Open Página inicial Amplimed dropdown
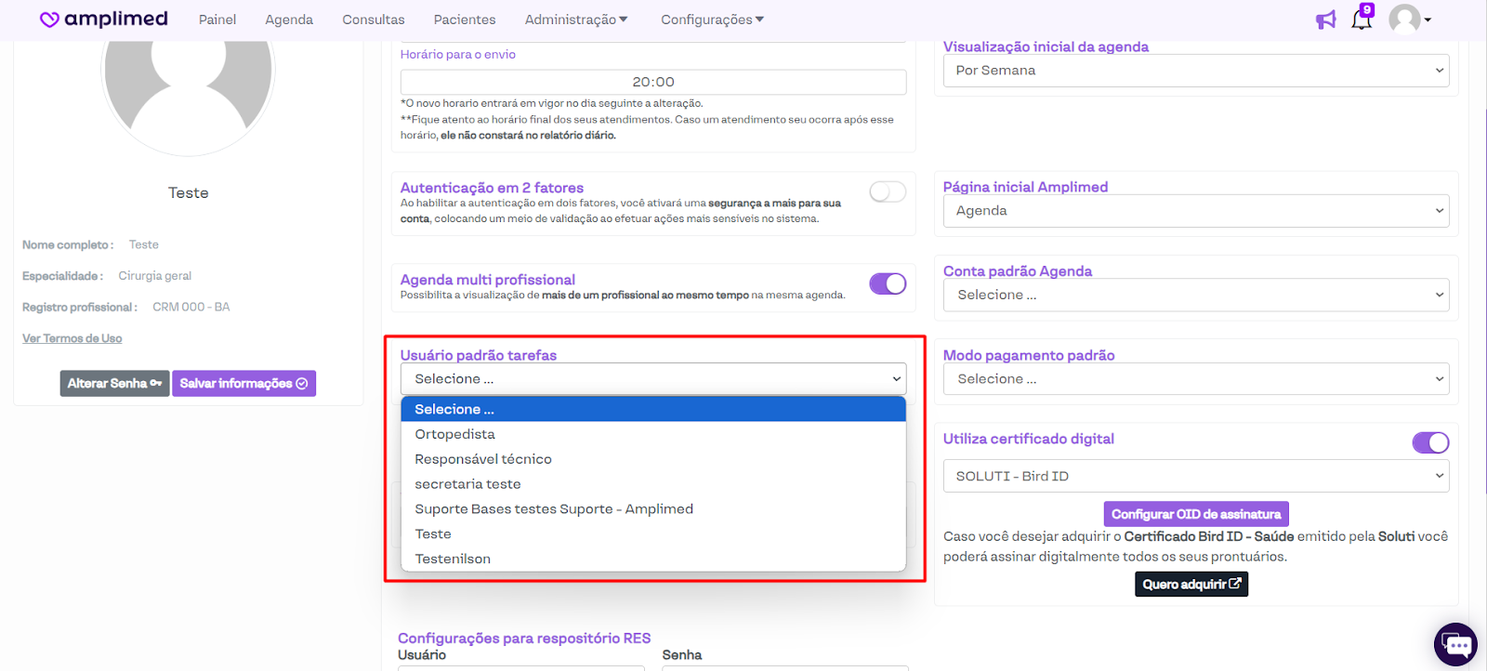Viewport: 1487px width, 671px height. 1195,211
